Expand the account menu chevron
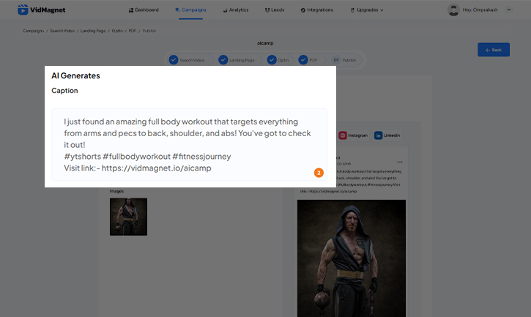The height and width of the screenshot is (317, 531). click(x=509, y=10)
